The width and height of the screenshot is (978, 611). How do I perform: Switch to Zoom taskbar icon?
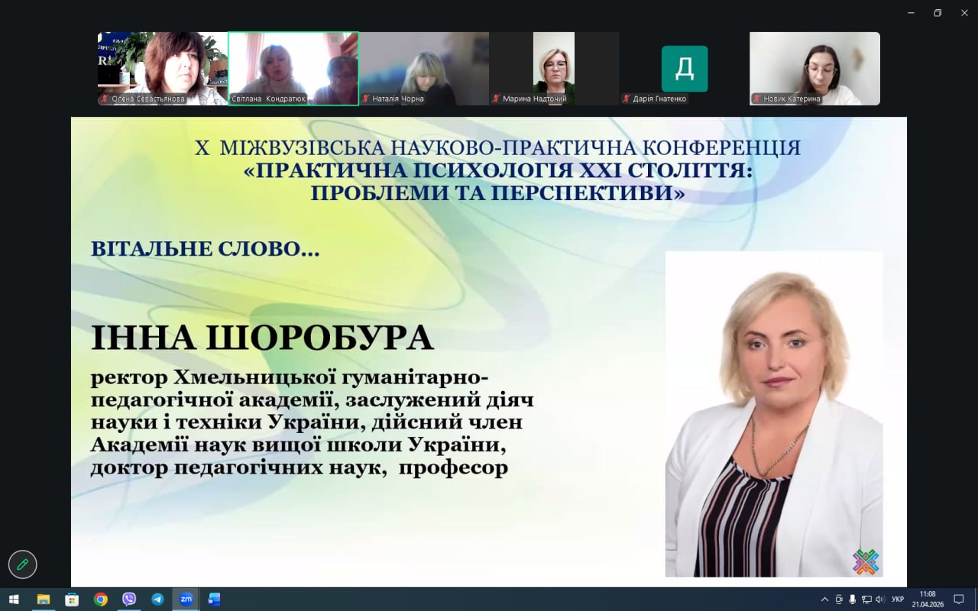186,600
